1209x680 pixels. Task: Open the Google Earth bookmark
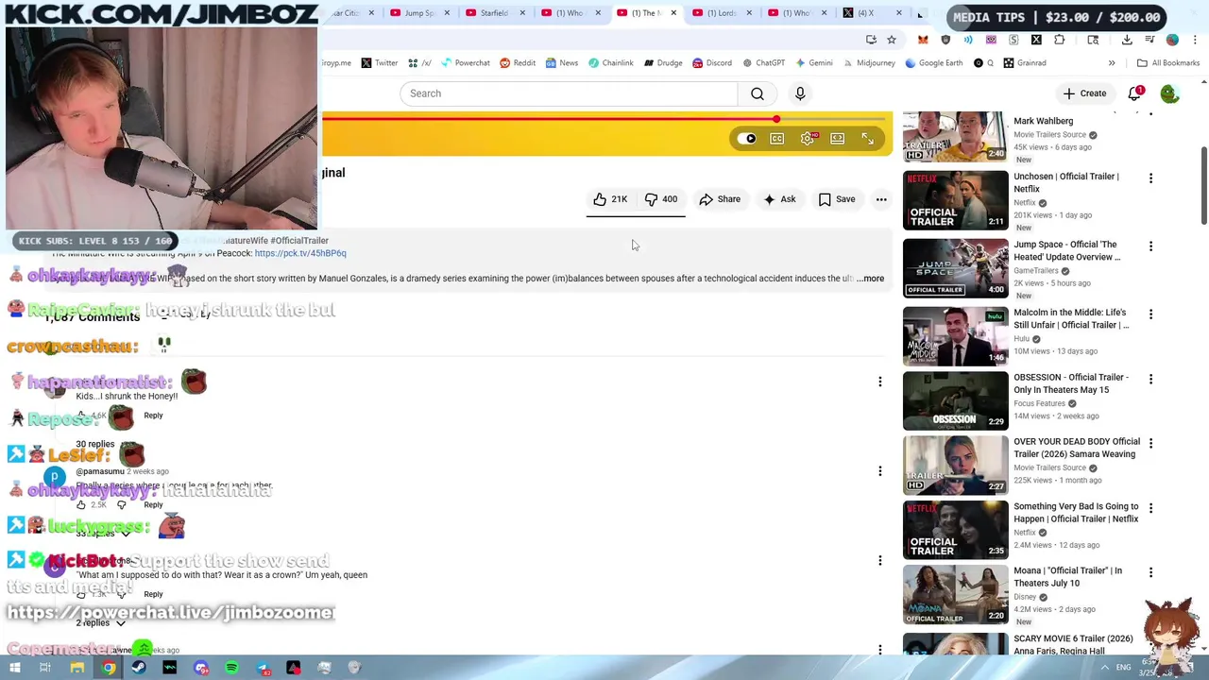(x=933, y=63)
